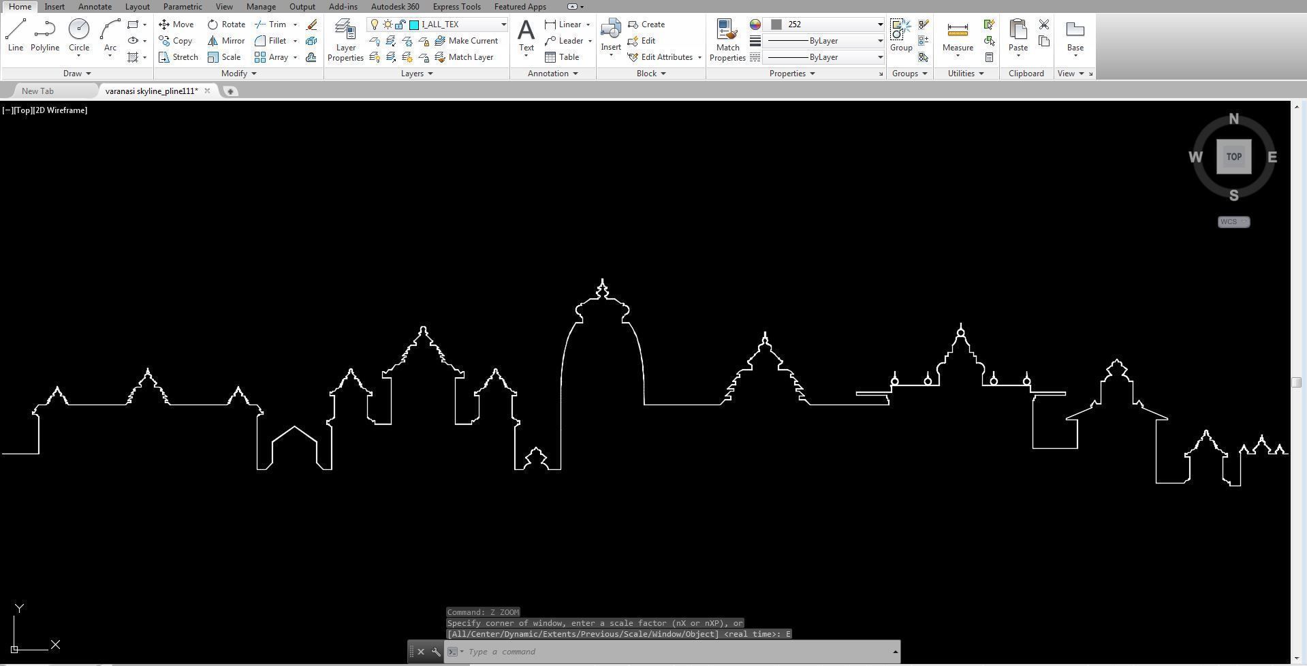Image resolution: width=1307 pixels, height=666 pixels.
Task: Toggle ribbon minimize button beside Featured Apps
Action: click(x=573, y=7)
